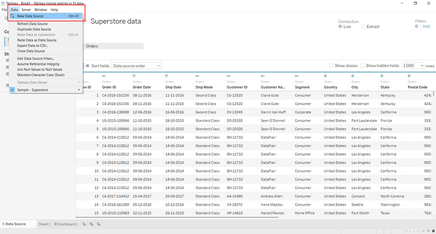Select the Extract connection option
436x234 pixels.
363,26
